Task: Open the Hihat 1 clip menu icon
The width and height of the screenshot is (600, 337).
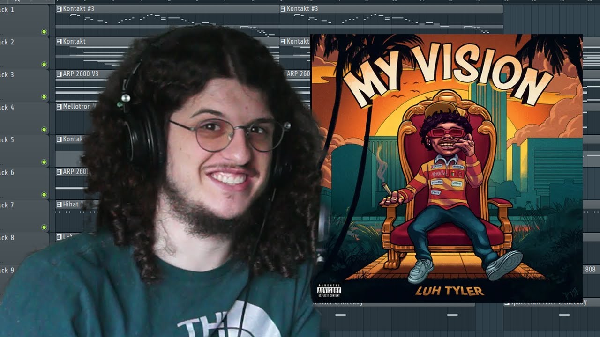Action: (59, 205)
